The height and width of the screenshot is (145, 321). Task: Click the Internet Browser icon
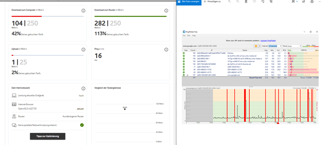(14, 105)
